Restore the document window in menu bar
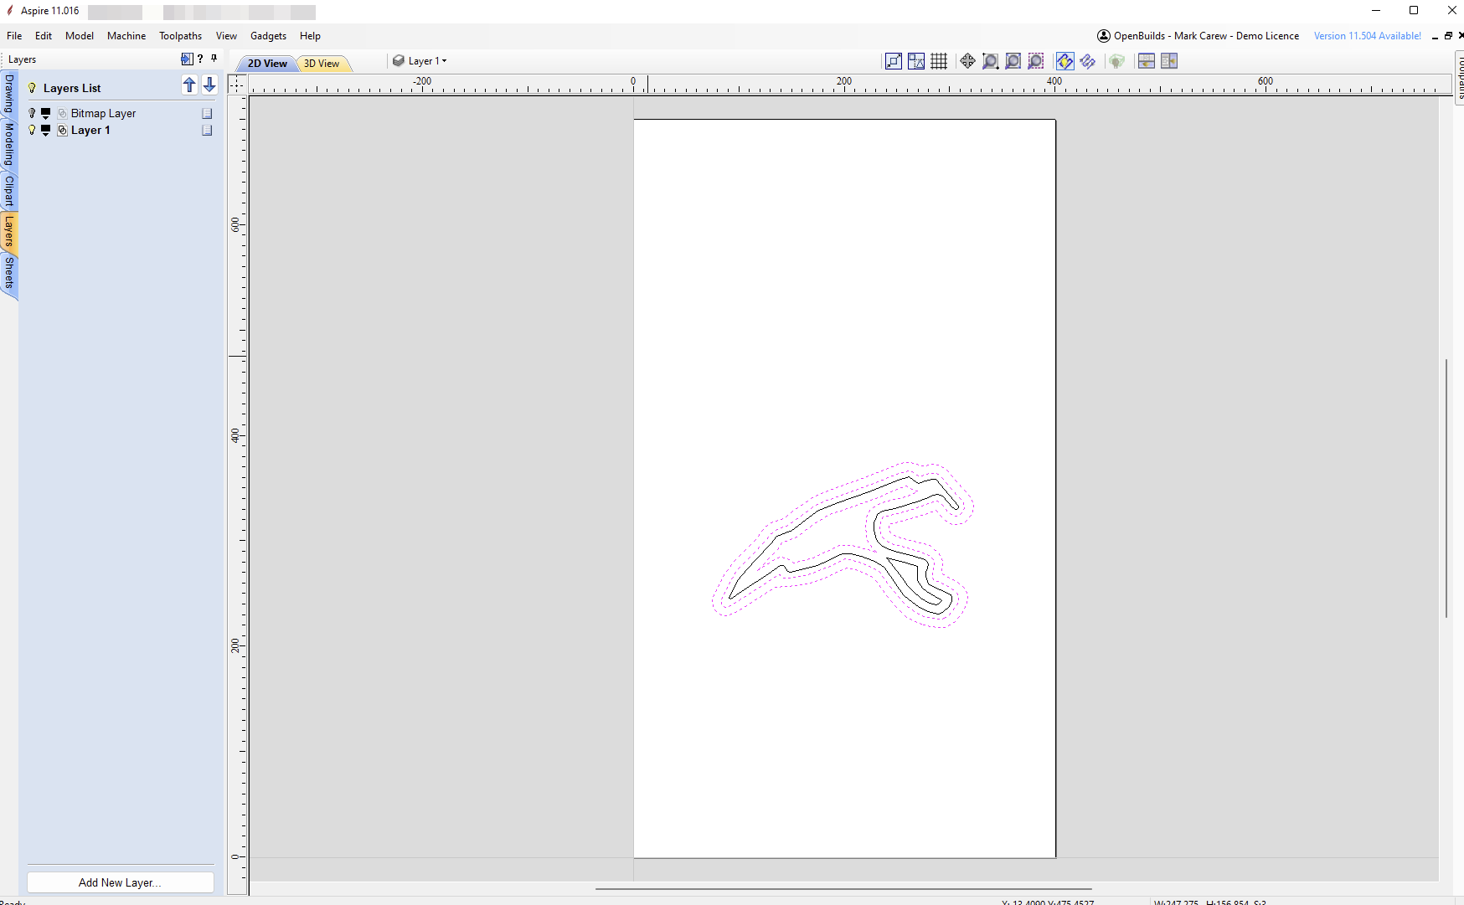The width and height of the screenshot is (1464, 905). tap(1448, 36)
